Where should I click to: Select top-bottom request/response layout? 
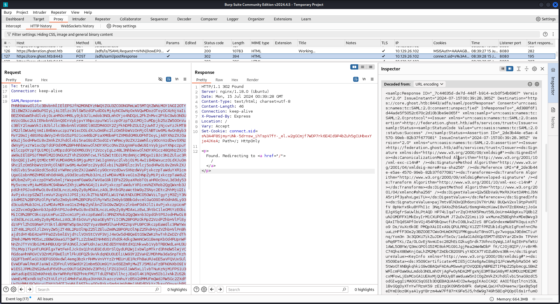point(363,67)
